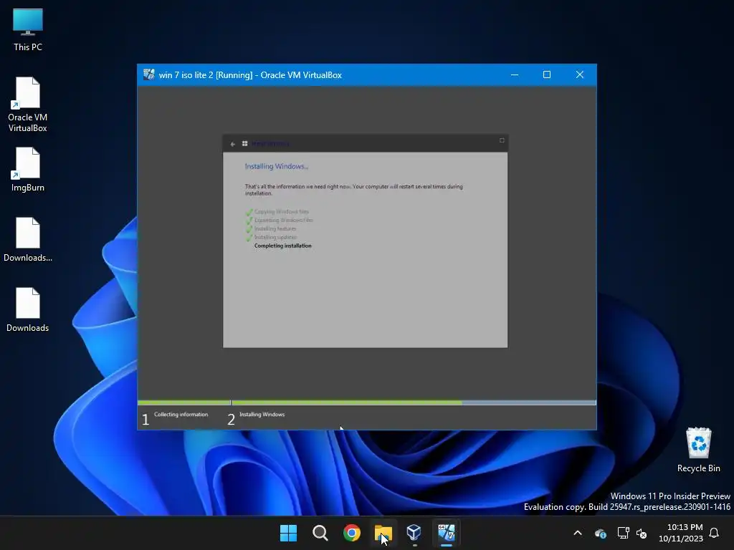This screenshot has height=550, width=734.
Task: Click the OneDrive cloud tray icon
Action: click(x=600, y=533)
